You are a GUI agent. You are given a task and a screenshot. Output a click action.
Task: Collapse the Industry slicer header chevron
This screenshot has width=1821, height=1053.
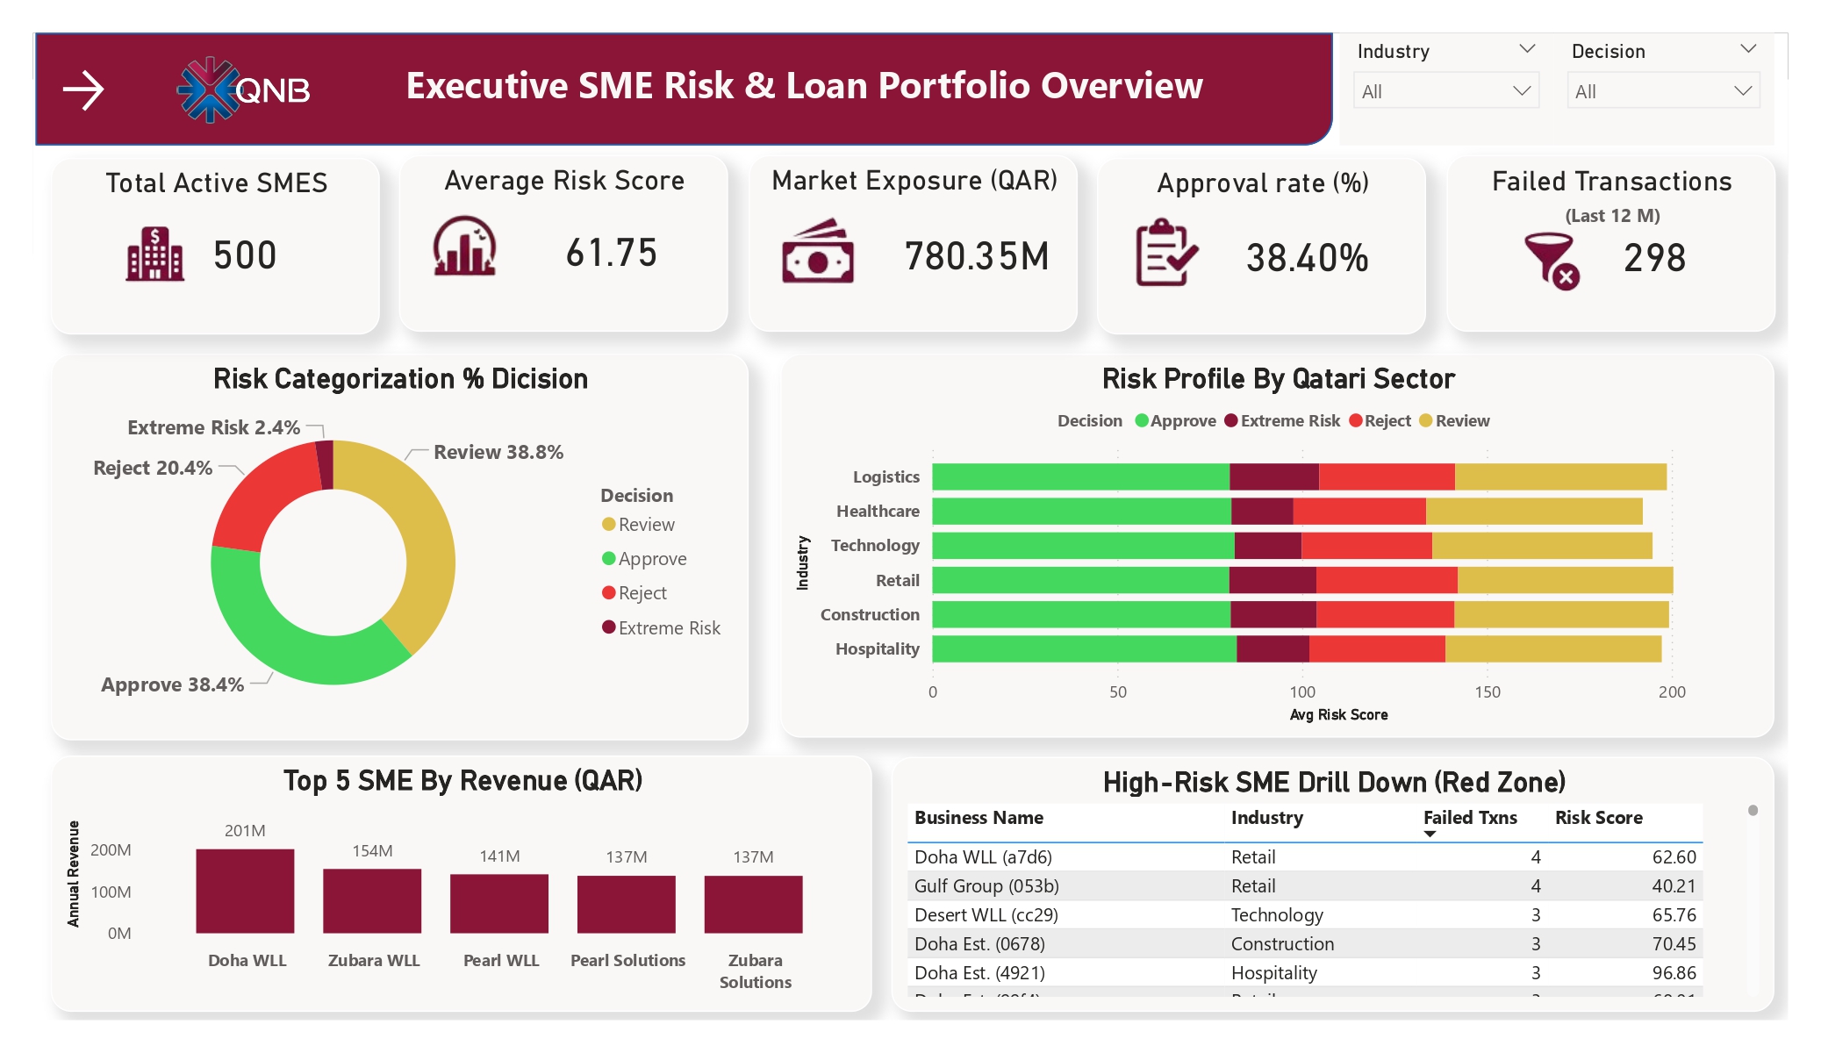tap(1527, 49)
